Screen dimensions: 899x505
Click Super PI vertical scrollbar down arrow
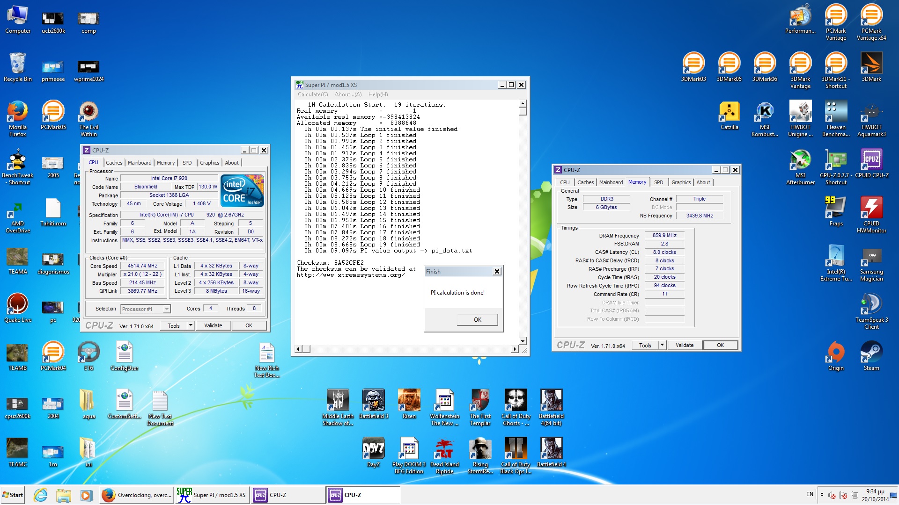click(523, 341)
